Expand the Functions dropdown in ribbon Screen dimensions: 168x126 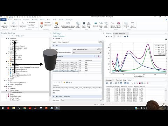tap(31, 25)
